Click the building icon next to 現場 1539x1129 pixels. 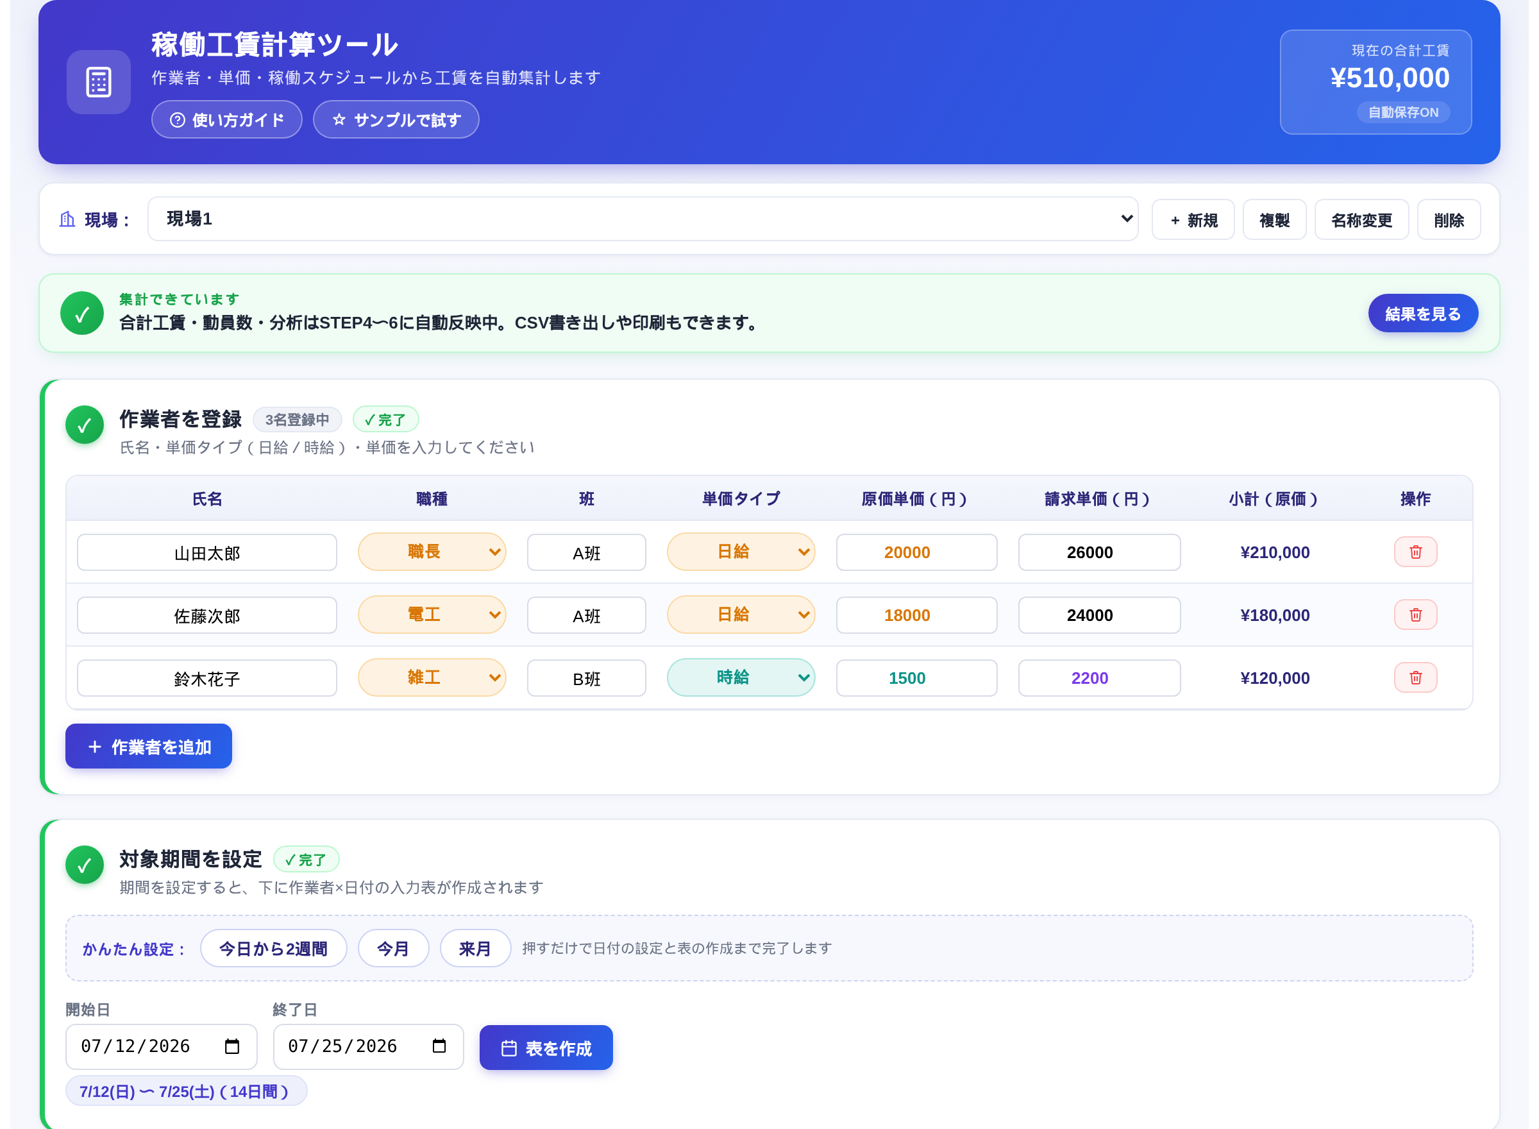click(x=67, y=219)
